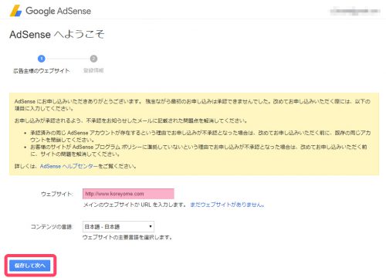
Task: Select step 2 circle in progress indicator
Action: [x=93, y=59]
